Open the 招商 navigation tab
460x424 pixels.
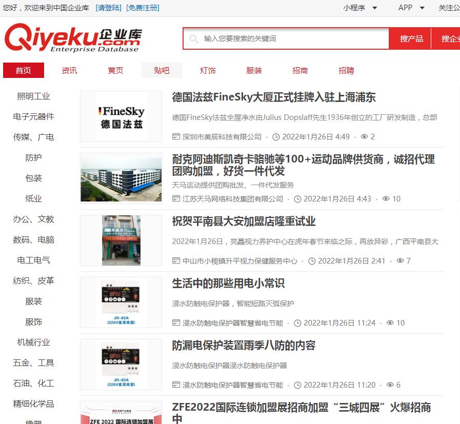pos(300,70)
